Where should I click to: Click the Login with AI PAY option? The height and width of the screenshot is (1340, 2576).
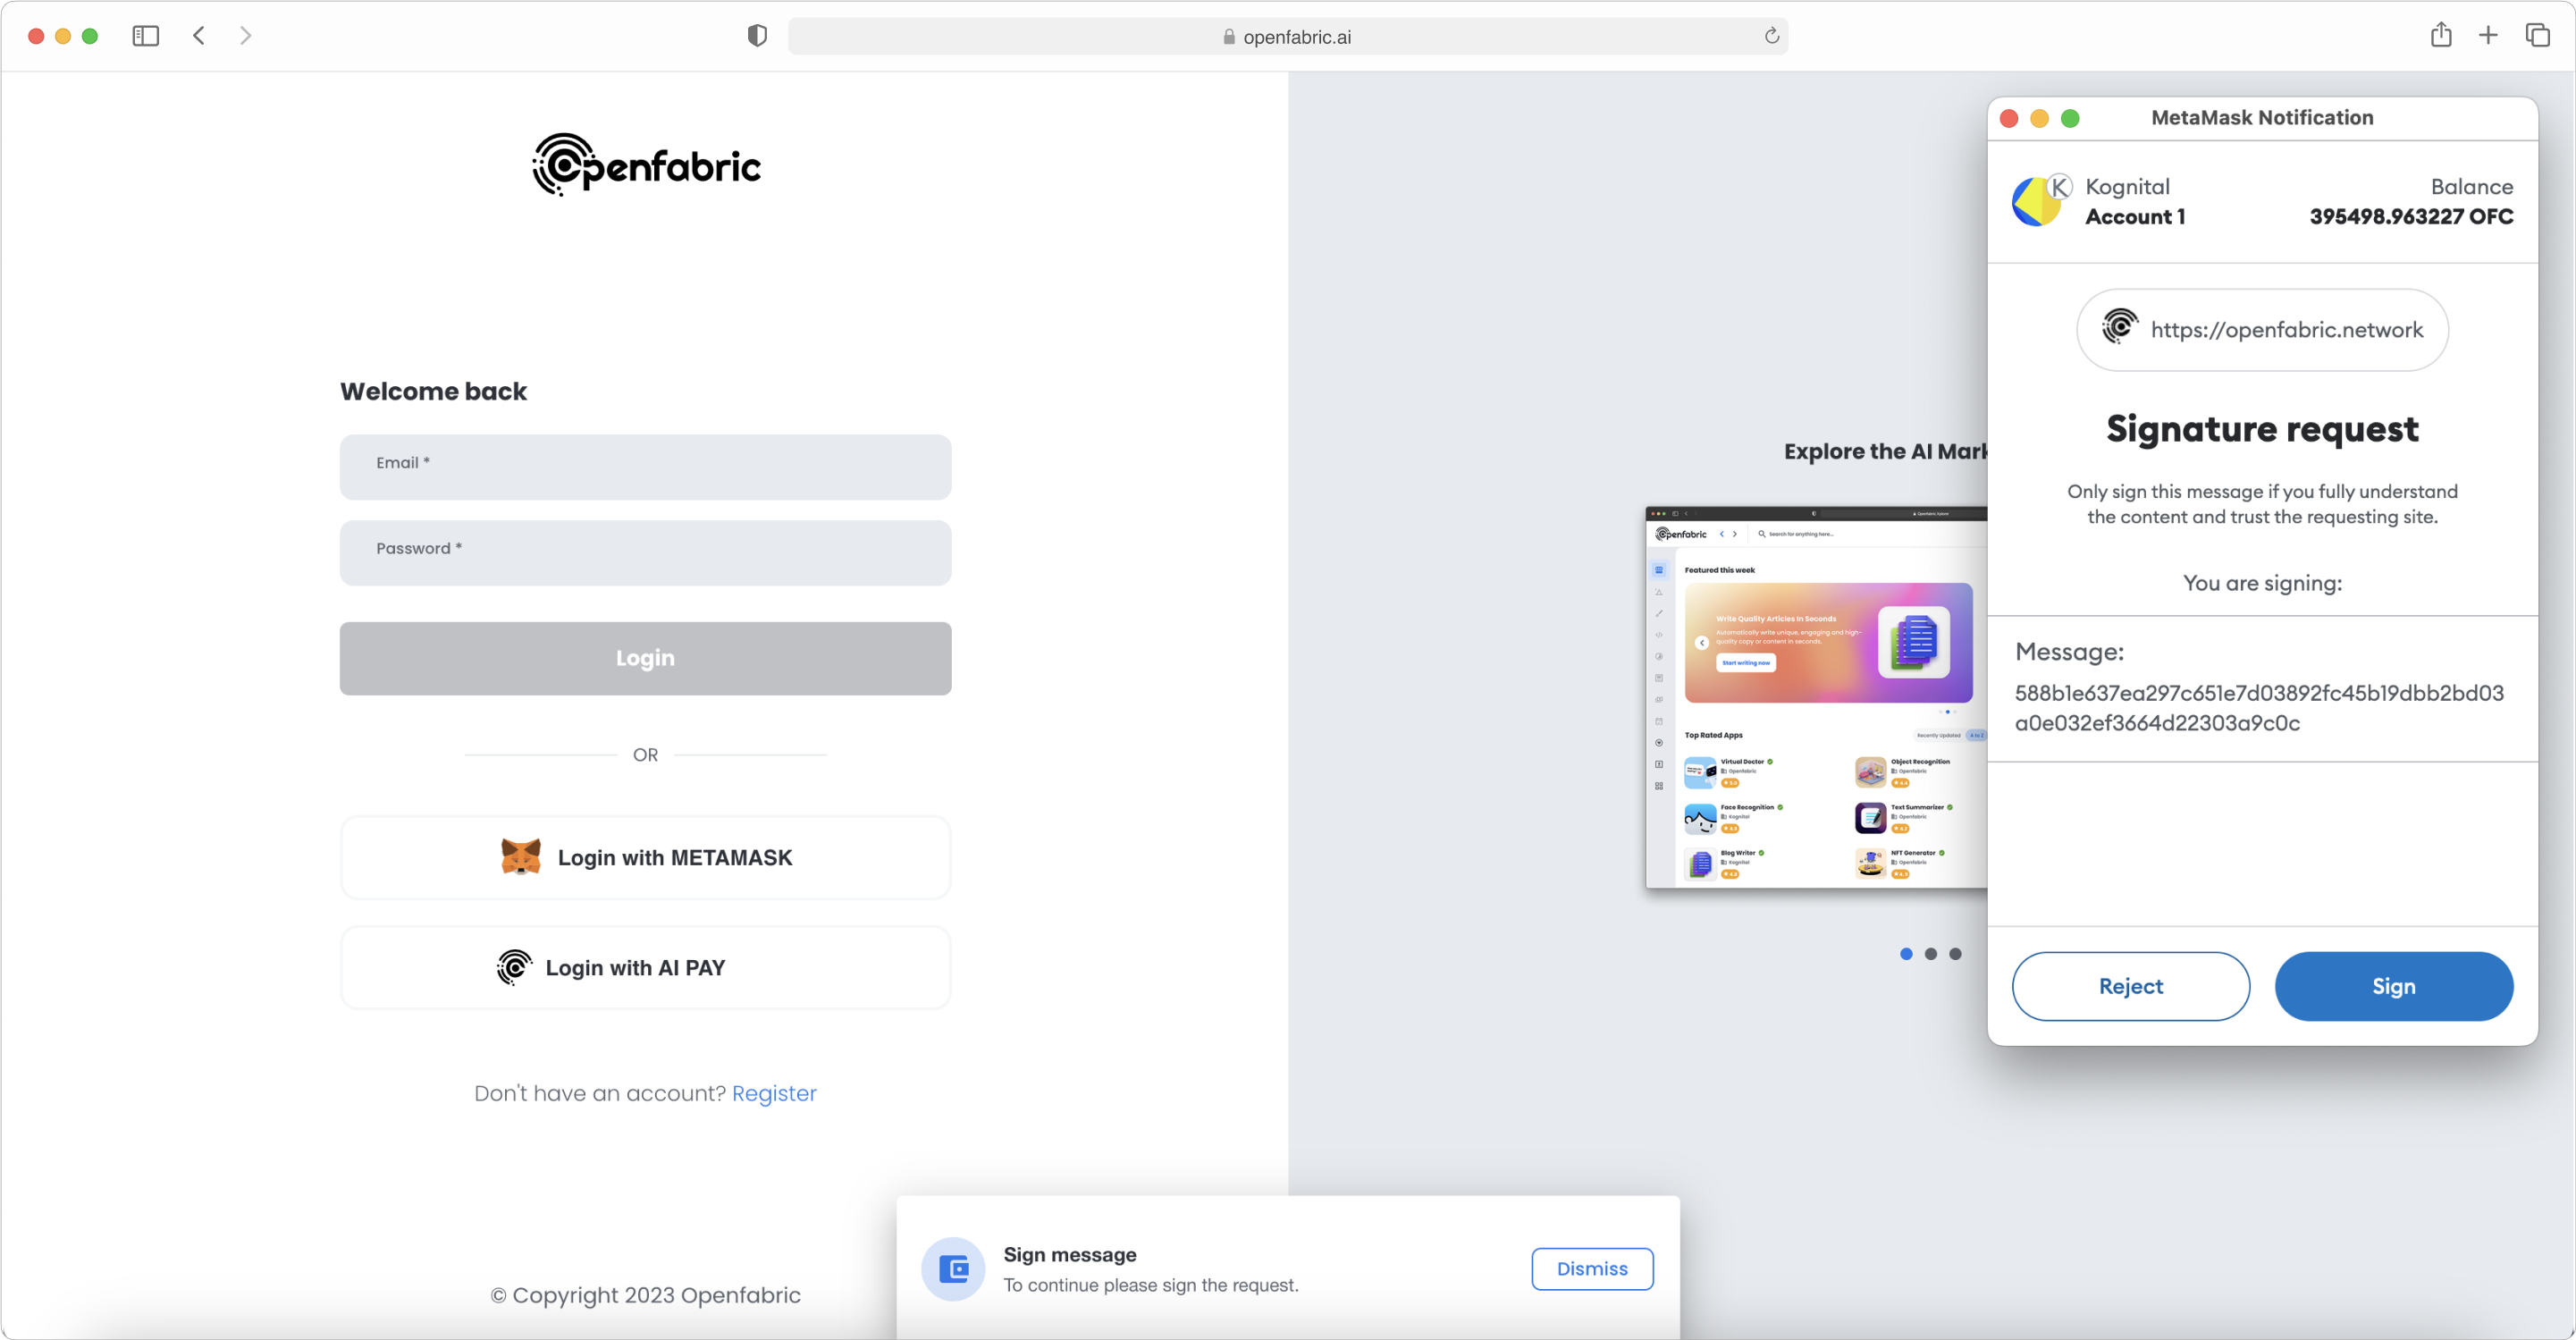click(645, 968)
